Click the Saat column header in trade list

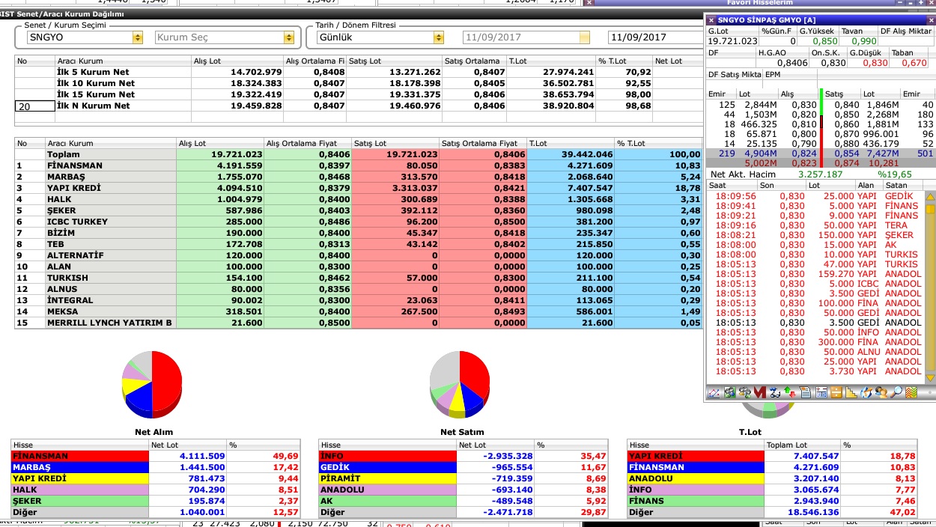[732, 184]
